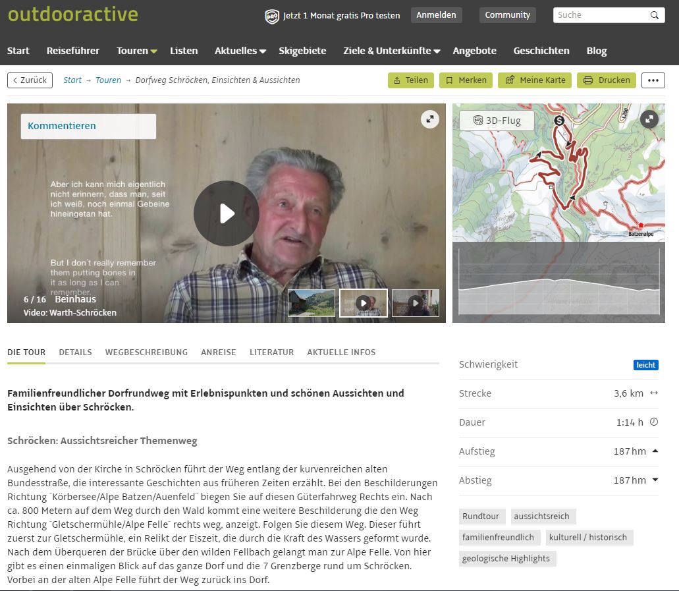Play the Beinhaus video
The height and width of the screenshot is (591, 679).
226,213
